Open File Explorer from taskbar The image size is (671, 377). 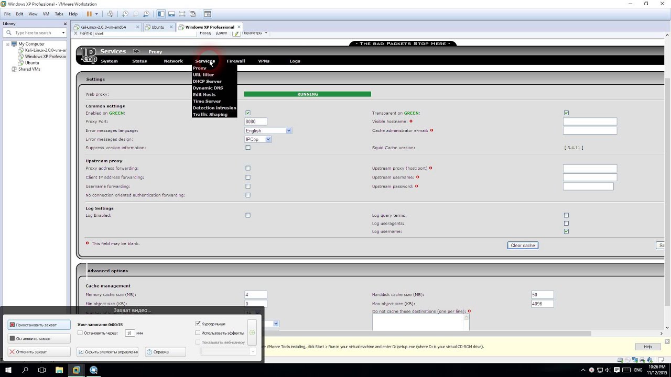click(59, 370)
